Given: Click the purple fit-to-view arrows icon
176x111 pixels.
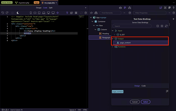Looking at the screenshot, I should click(58, 13).
